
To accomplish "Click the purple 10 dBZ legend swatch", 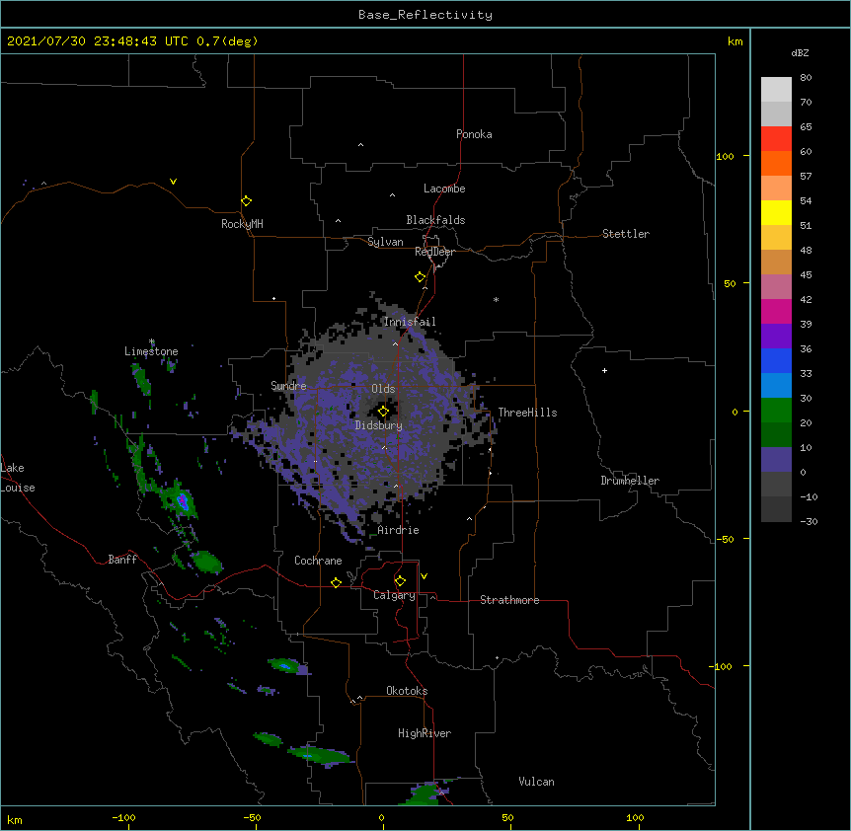I will pyautogui.click(x=776, y=460).
